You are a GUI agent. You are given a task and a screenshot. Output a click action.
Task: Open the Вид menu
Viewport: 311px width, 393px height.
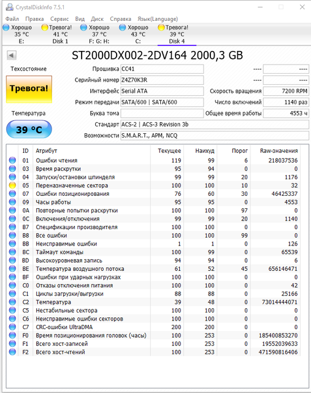click(x=80, y=19)
